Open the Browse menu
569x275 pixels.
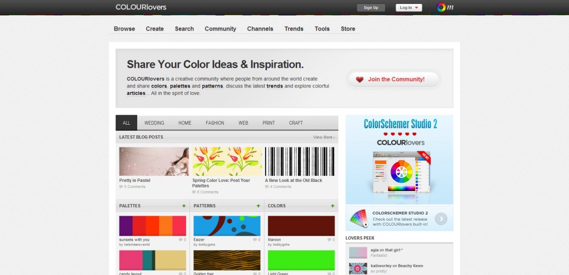pos(124,29)
